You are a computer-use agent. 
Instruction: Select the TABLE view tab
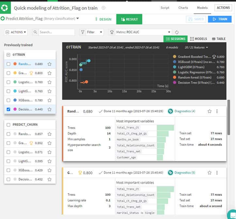(219, 39)
